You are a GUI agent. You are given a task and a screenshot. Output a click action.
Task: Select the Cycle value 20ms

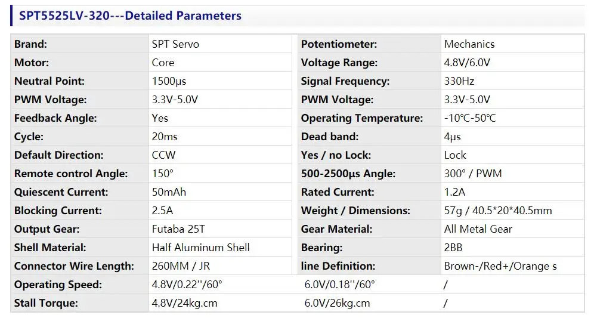tap(165, 137)
